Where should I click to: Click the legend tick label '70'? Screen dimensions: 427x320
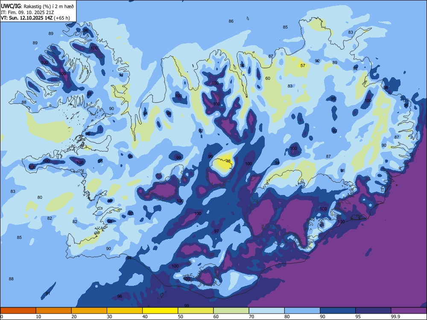tap(252, 317)
